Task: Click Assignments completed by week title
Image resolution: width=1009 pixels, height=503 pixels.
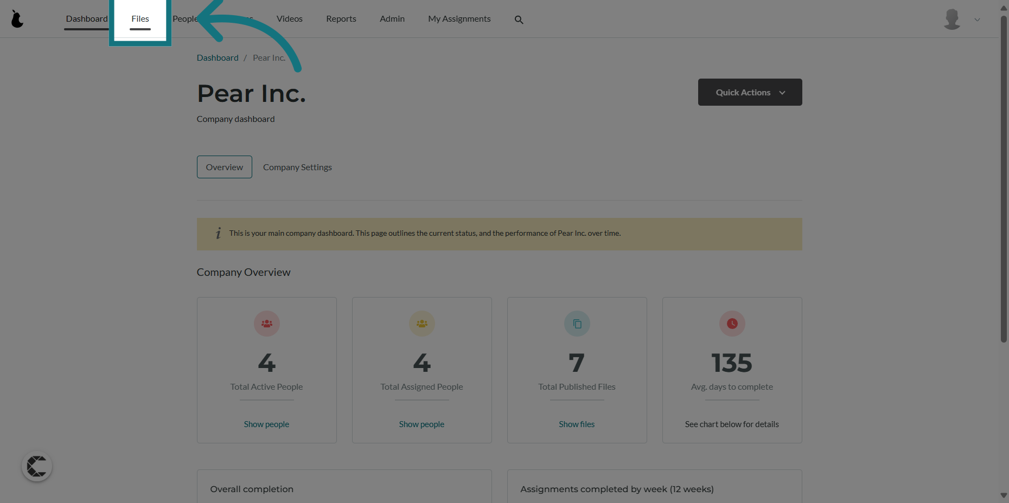Action: pyautogui.click(x=617, y=489)
